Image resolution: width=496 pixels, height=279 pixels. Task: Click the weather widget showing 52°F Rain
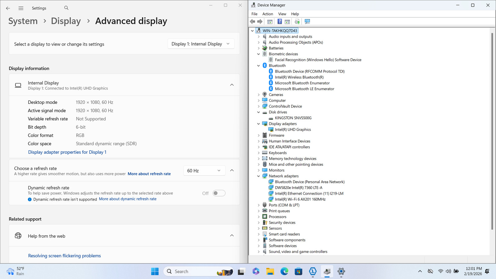[x=15, y=271]
